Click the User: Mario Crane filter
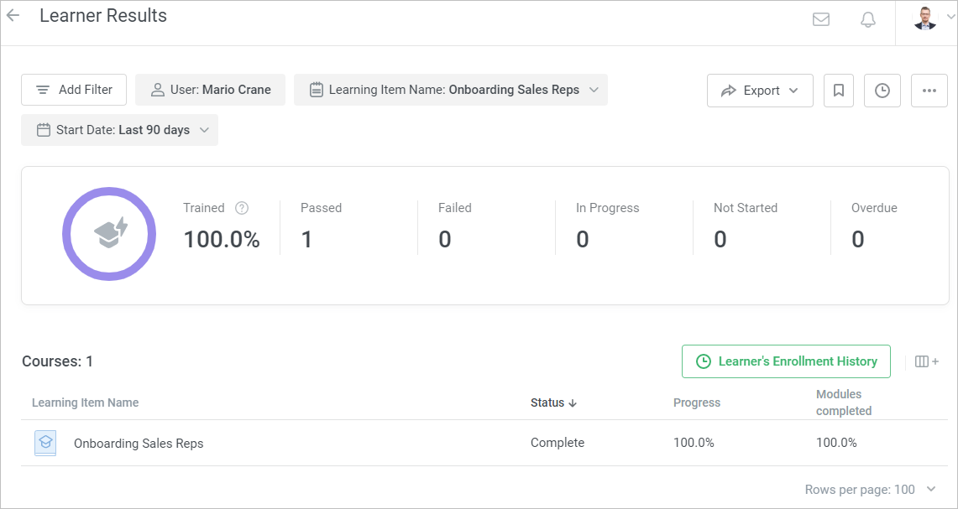This screenshot has width=958, height=509. click(210, 90)
